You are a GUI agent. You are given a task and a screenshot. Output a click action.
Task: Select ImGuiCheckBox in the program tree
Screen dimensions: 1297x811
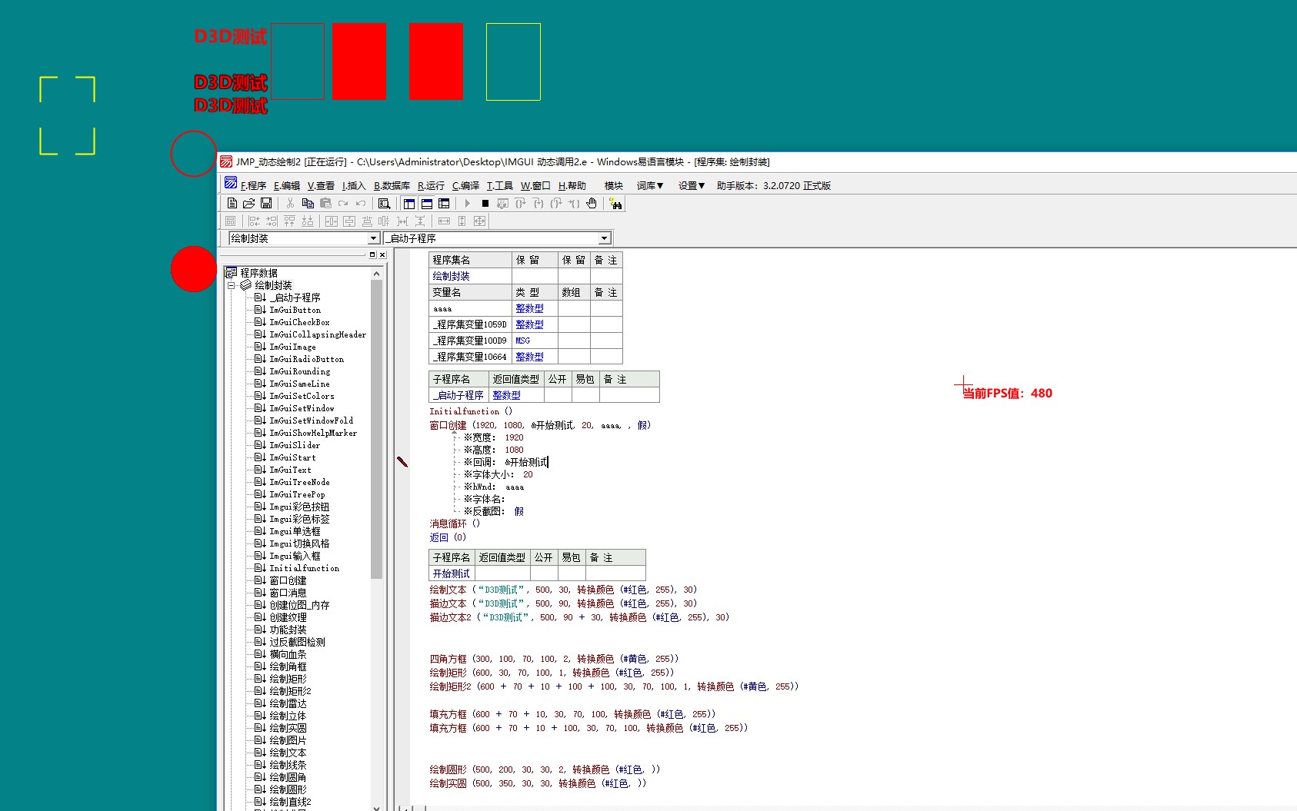click(299, 322)
